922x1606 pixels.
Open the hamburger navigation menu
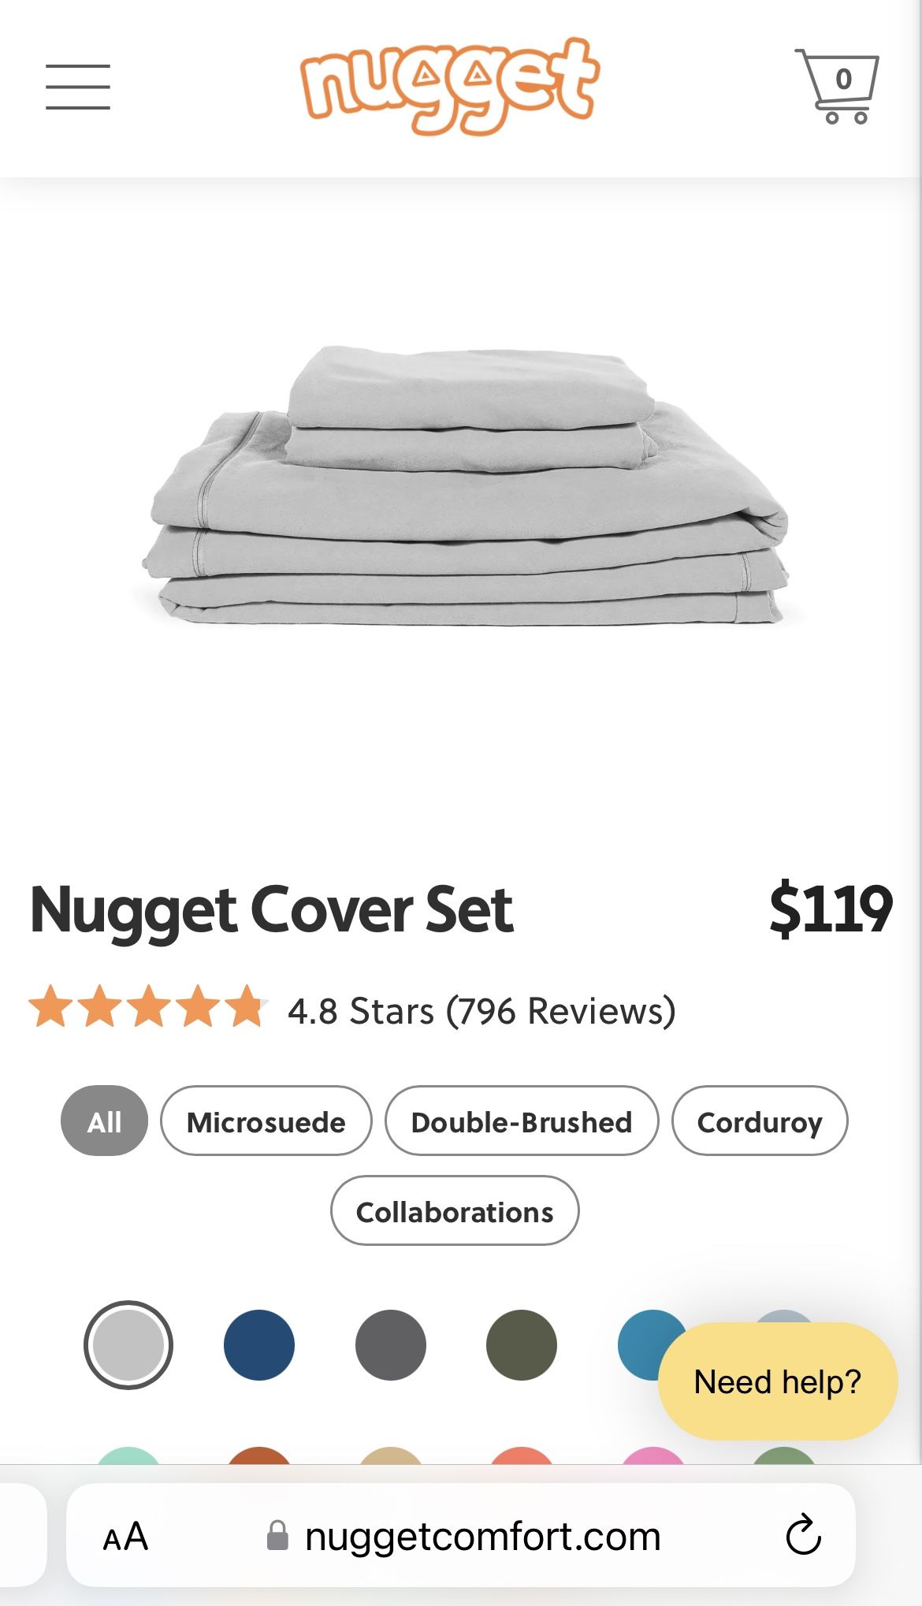tap(77, 87)
